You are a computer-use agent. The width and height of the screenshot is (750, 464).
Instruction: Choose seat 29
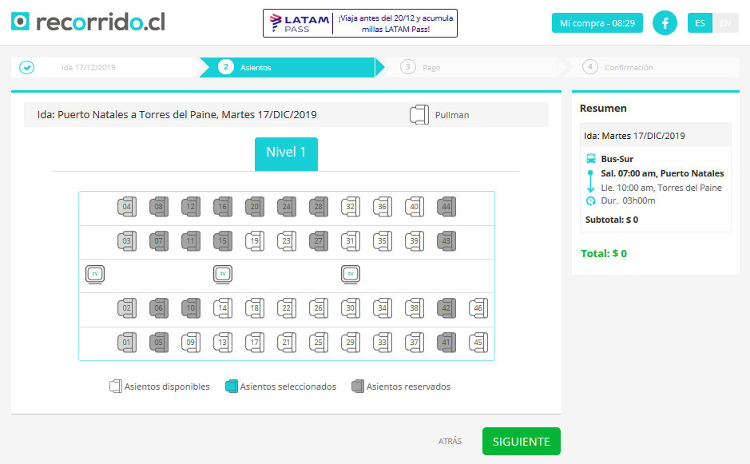[x=351, y=343]
